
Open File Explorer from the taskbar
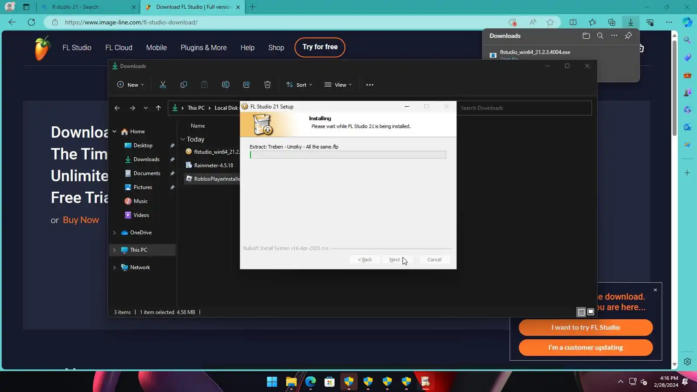click(291, 382)
